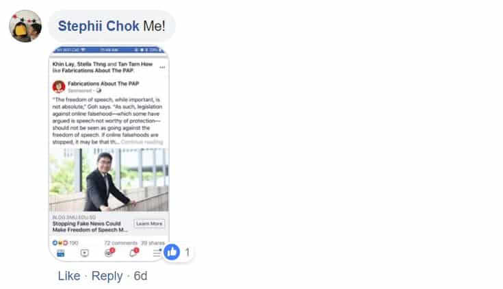Open the photo of the man in a suit
The width and height of the screenshot is (503, 289).
(x=109, y=180)
